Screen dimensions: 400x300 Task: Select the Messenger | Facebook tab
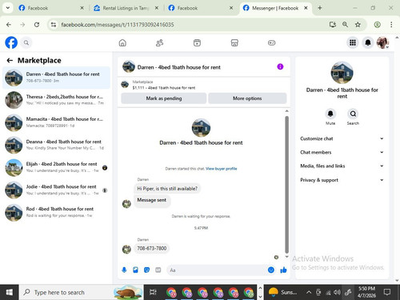click(x=276, y=8)
